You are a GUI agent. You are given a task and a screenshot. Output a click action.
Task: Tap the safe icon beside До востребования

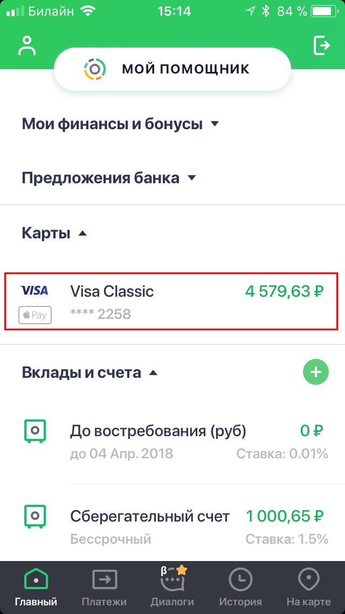tap(35, 431)
